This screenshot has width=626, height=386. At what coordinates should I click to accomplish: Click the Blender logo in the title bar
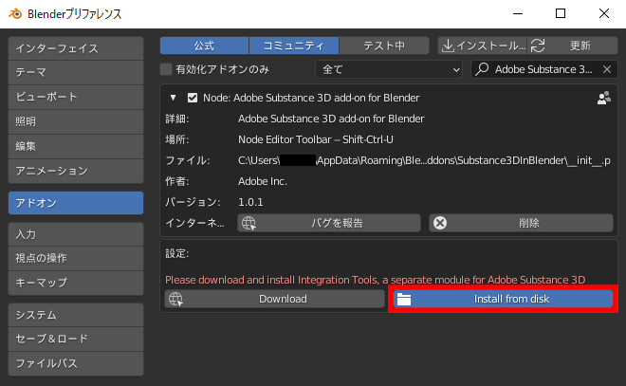tap(15, 13)
